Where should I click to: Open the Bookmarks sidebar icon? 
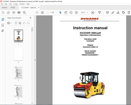pyautogui.click(x=3, y=25)
